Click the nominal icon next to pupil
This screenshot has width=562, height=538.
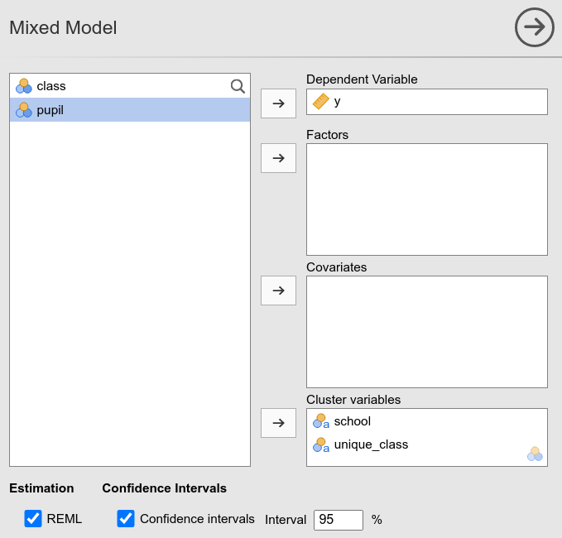[x=24, y=110]
